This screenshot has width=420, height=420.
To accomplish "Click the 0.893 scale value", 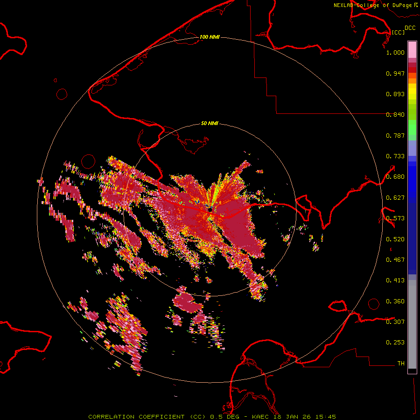I will [x=395, y=94].
